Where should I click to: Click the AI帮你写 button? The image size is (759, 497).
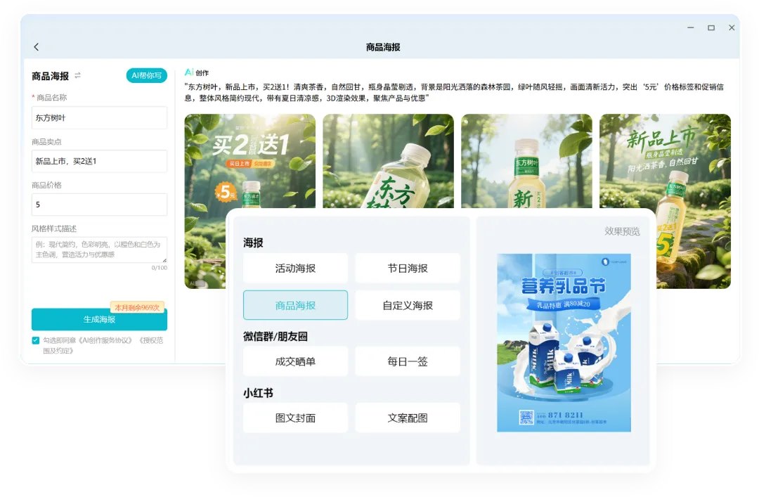[x=147, y=75]
